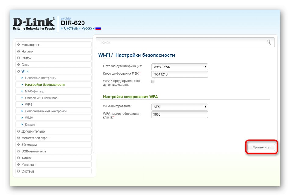The width and height of the screenshot is (290, 196).
Task: Open the Система header menu
Action: (71, 28)
